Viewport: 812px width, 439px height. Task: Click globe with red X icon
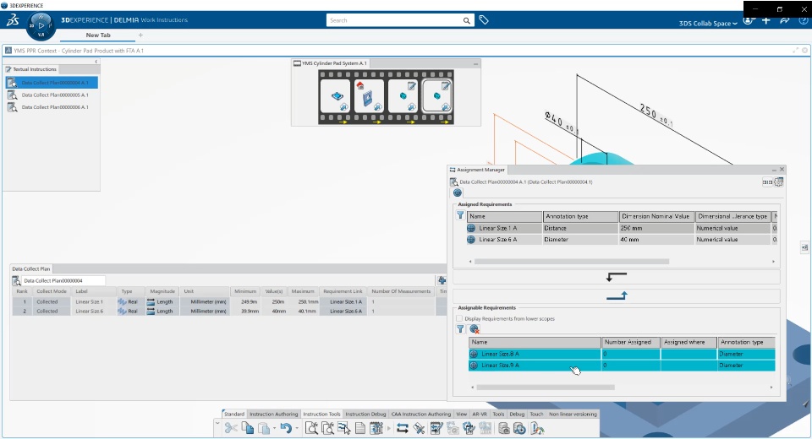tap(474, 329)
